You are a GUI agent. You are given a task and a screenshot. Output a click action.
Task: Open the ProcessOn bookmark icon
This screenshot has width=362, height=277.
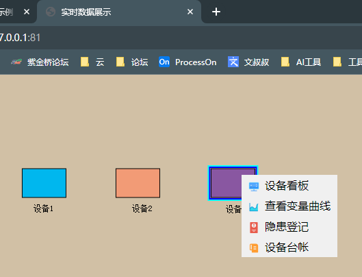pos(164,62)
